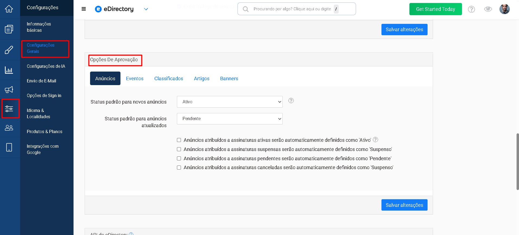
Task: Open the statistics chart sidebar icon
Action: point(9,70)
